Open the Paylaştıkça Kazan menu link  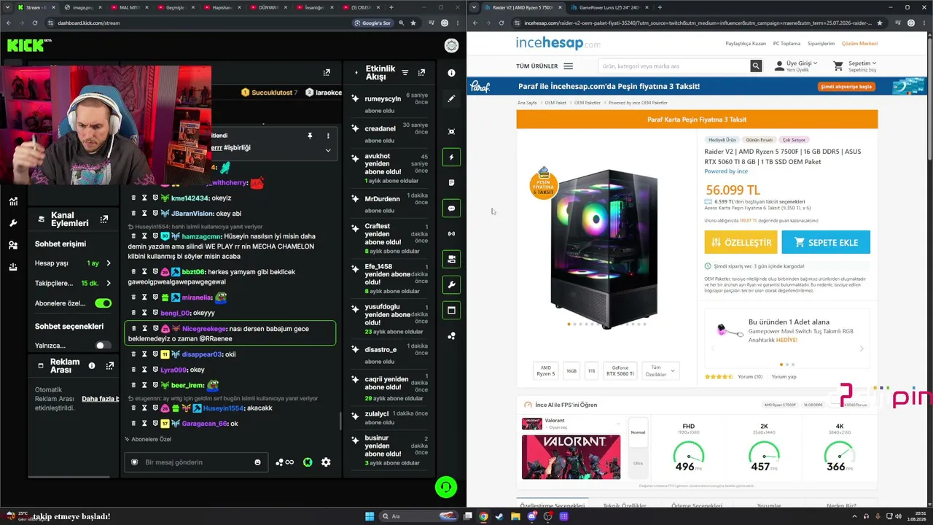tap(746, 44)
